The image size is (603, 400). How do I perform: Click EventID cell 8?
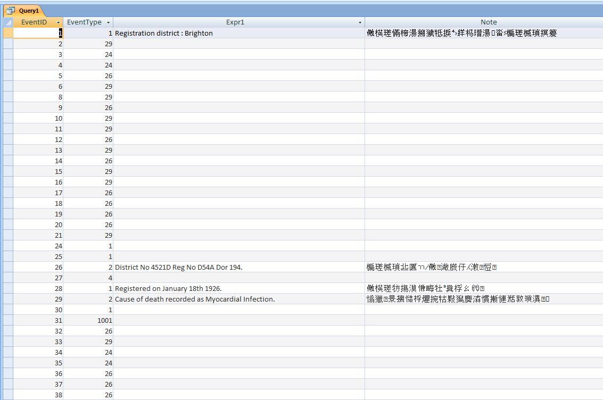[x=38, y=97]
